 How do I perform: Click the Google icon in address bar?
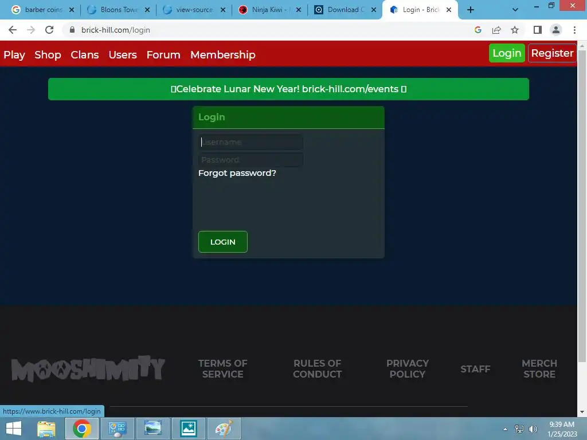click(478, 30)
